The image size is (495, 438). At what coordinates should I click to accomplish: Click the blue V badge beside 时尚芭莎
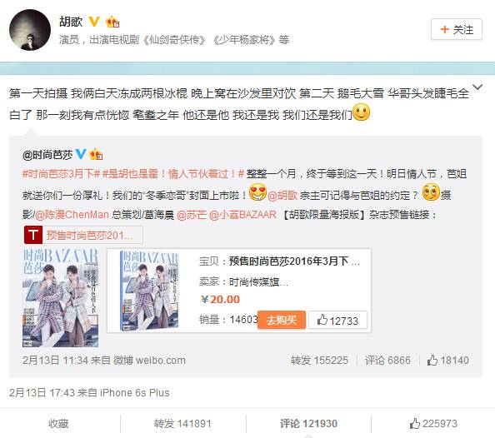[x=81, y=154]
